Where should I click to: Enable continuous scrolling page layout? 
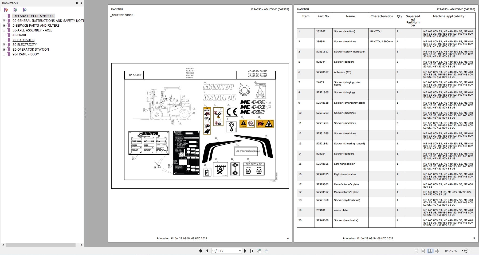pos(423,251)
